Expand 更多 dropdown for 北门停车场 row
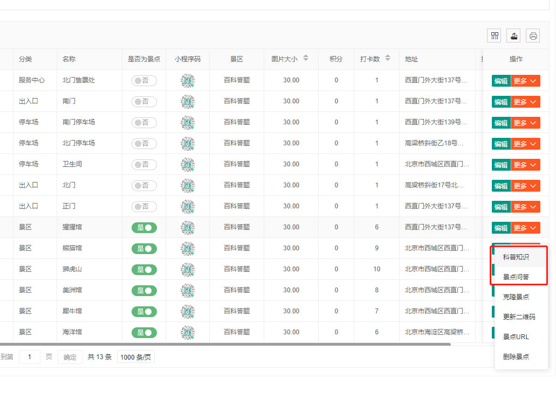This screenshot has height=400, width=556. click(525, 144)
